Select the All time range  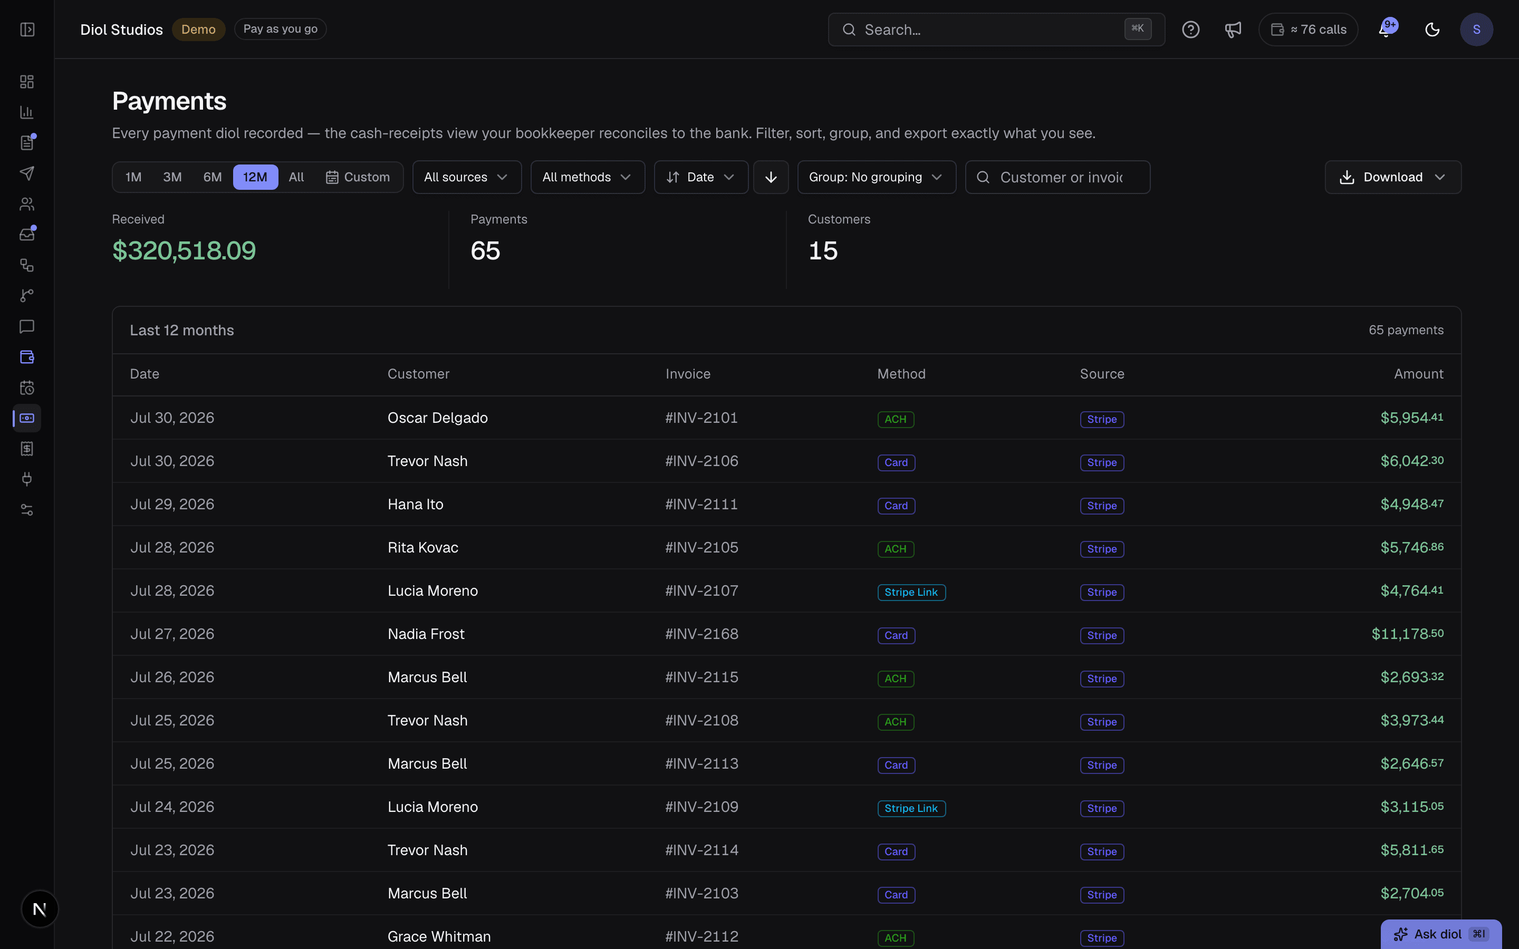pos(296,177)
